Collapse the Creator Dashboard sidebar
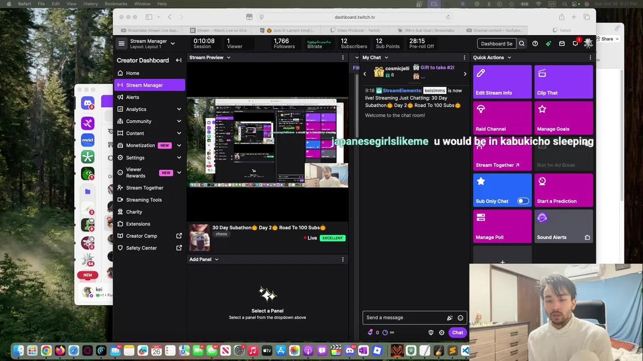The height and width of the screenshot is (361, 643). coord(178,60)
